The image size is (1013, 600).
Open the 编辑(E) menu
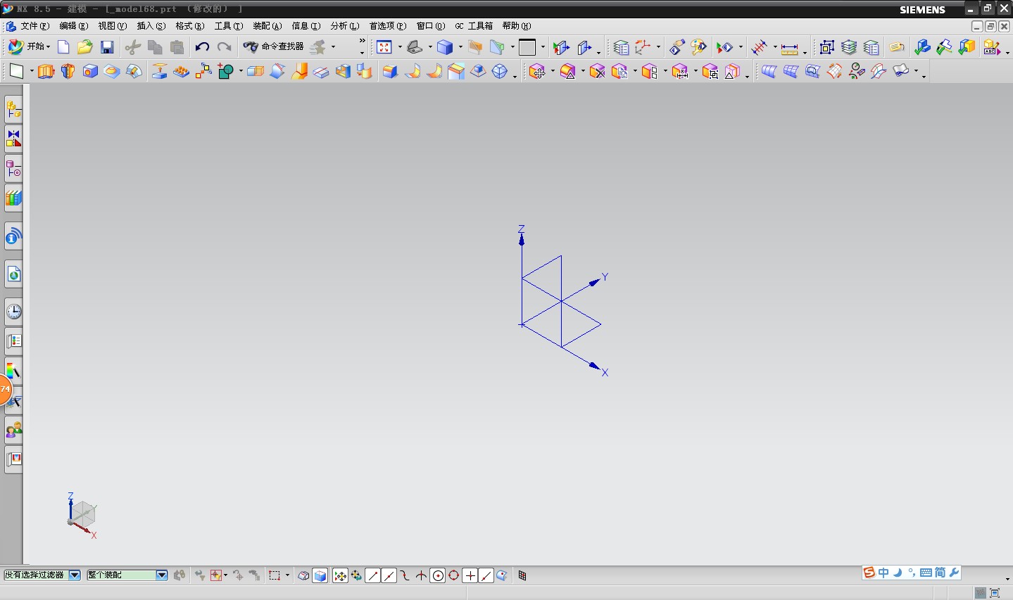73,26
